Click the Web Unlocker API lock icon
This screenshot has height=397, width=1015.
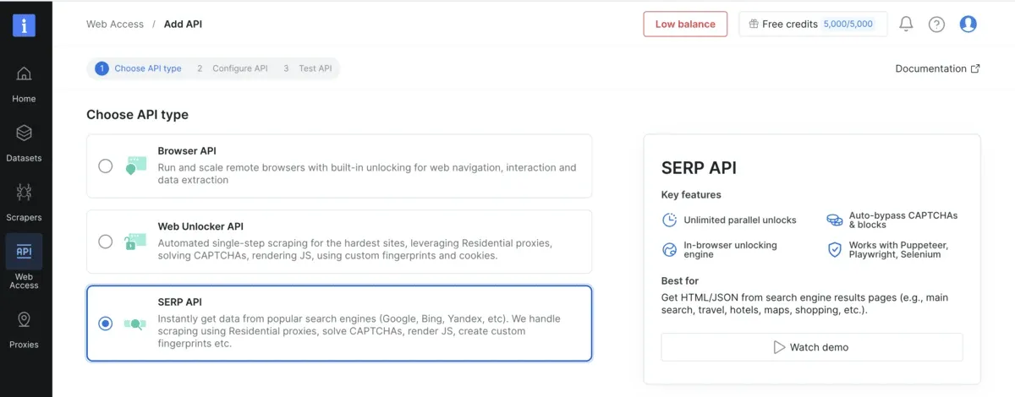(134, 242)
